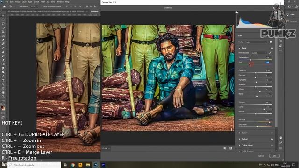This screenshot has height=168, width=299.
Task: Select the Eraser tool in Photoshop toolbar
Action: tap(3, 60)
